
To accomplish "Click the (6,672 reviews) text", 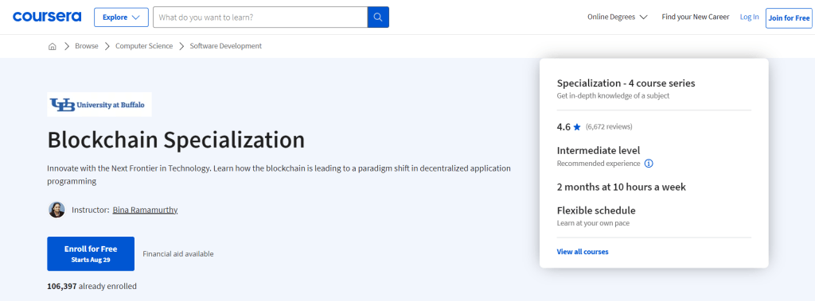I will coord(609,126).
